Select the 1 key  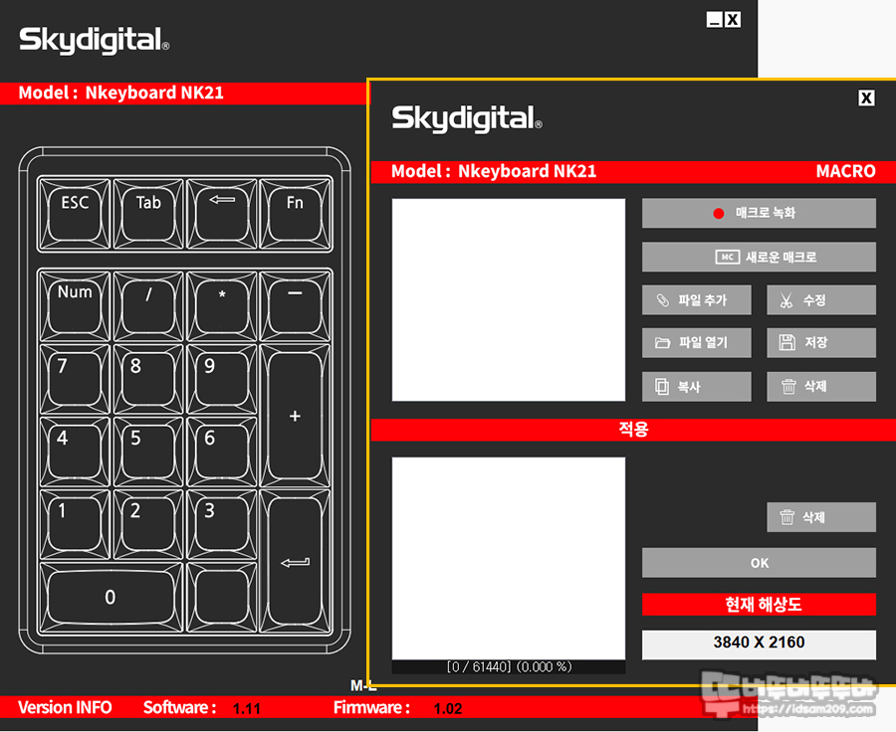(75, 524)
